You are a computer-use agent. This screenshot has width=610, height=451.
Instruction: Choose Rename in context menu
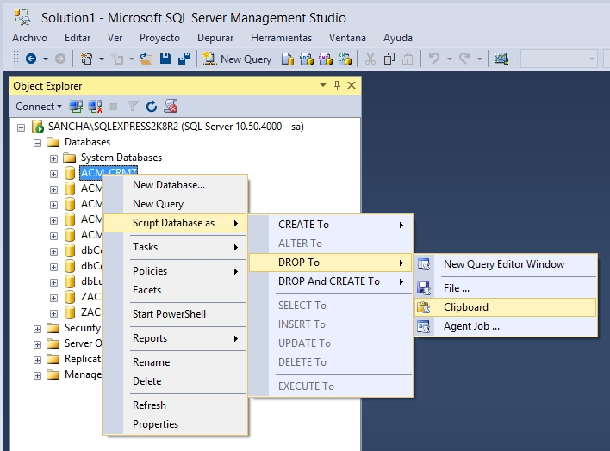[x=175, y=362]
